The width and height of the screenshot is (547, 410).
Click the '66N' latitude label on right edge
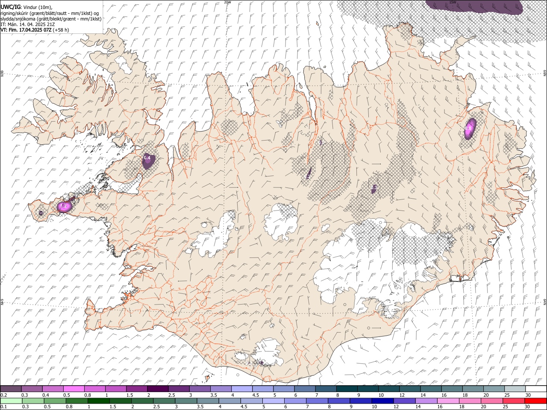pos(545,73)
